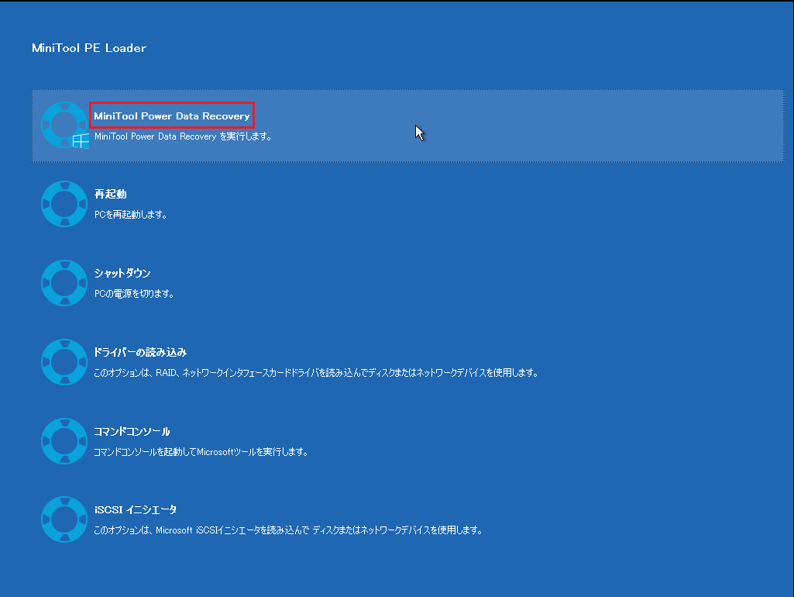Click the ドライバーの読み込み icon
The image size is (794, 597).
(x=64, y=362)
